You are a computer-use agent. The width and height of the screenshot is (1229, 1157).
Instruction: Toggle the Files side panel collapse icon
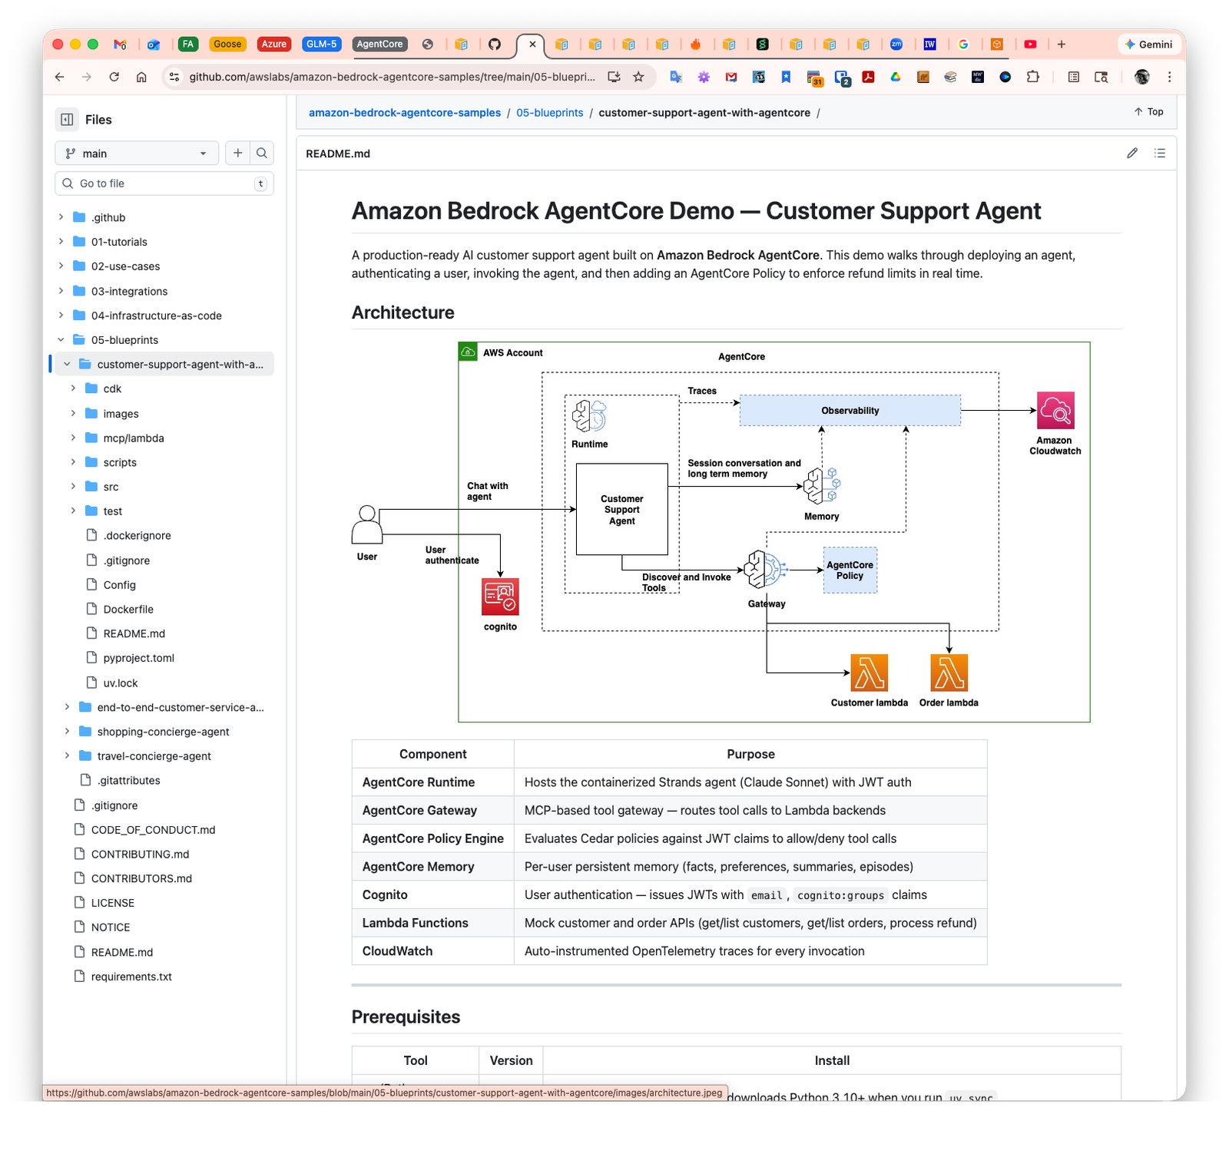(x=66, y=119)
